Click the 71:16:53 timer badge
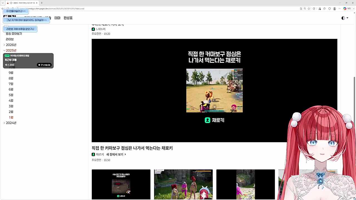Viewport: 356px width, 200px height. tap(44, 65)
